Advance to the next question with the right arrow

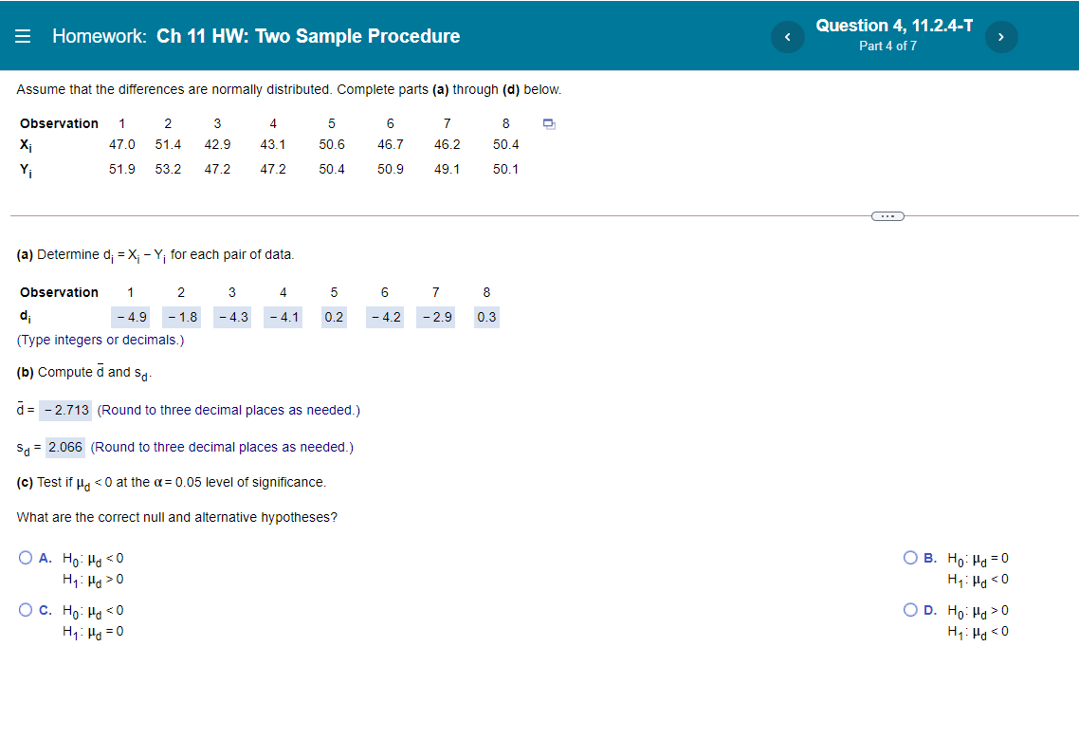tap(1001, 36)
